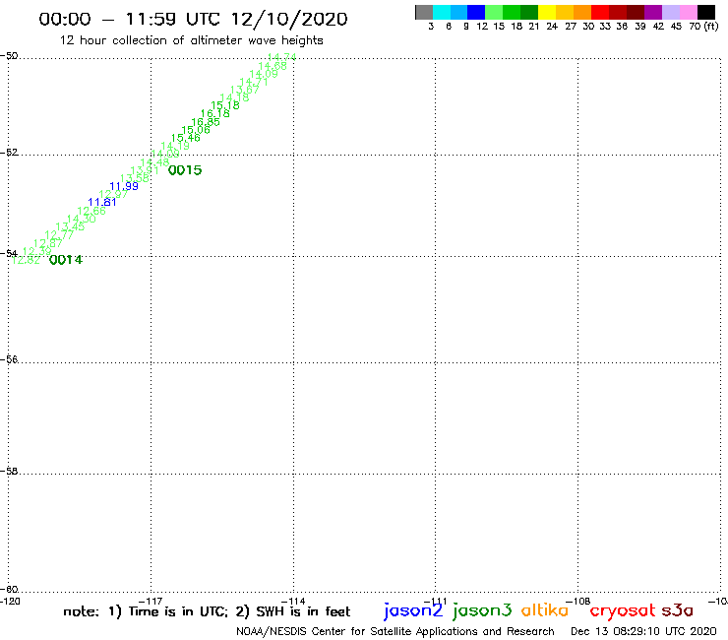The image size is (728, 640).
Task: Click the jason3 satellite legend label
Action: [482, 610]
